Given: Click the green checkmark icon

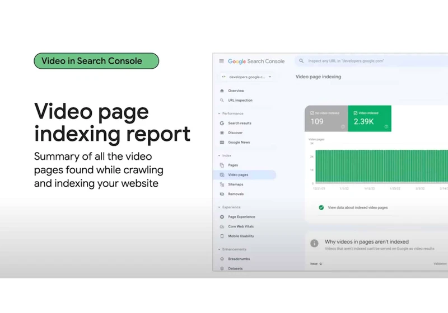Looking at the screenshot, I should 321,207.
